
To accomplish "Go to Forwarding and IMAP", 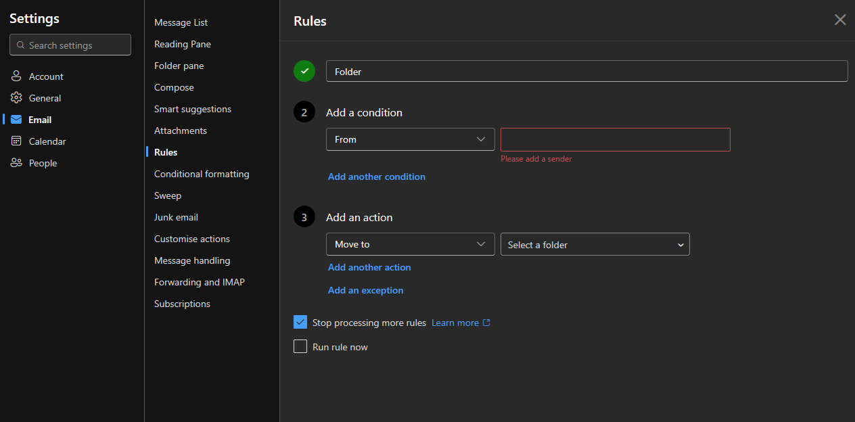I will [x=200, y=282].
